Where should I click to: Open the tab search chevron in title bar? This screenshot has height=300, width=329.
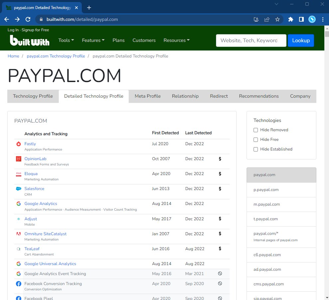[x=276, y=4]
